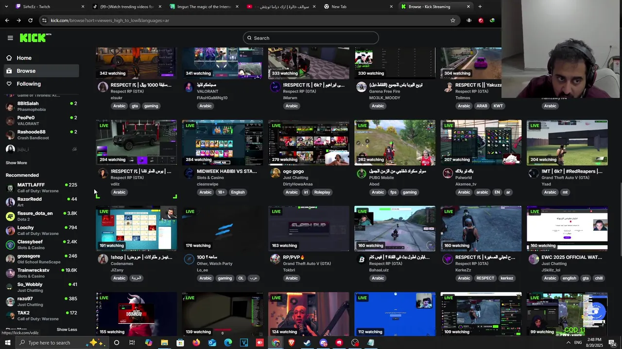Screen dimensions: 622x349
Task: Open PUBG Mobile stream thumbnail by Abod
Action: [x=395, y=143]
